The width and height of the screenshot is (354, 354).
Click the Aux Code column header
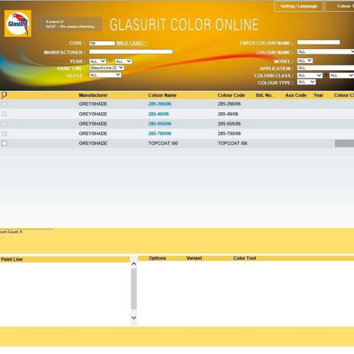click(x=296, y=95)
